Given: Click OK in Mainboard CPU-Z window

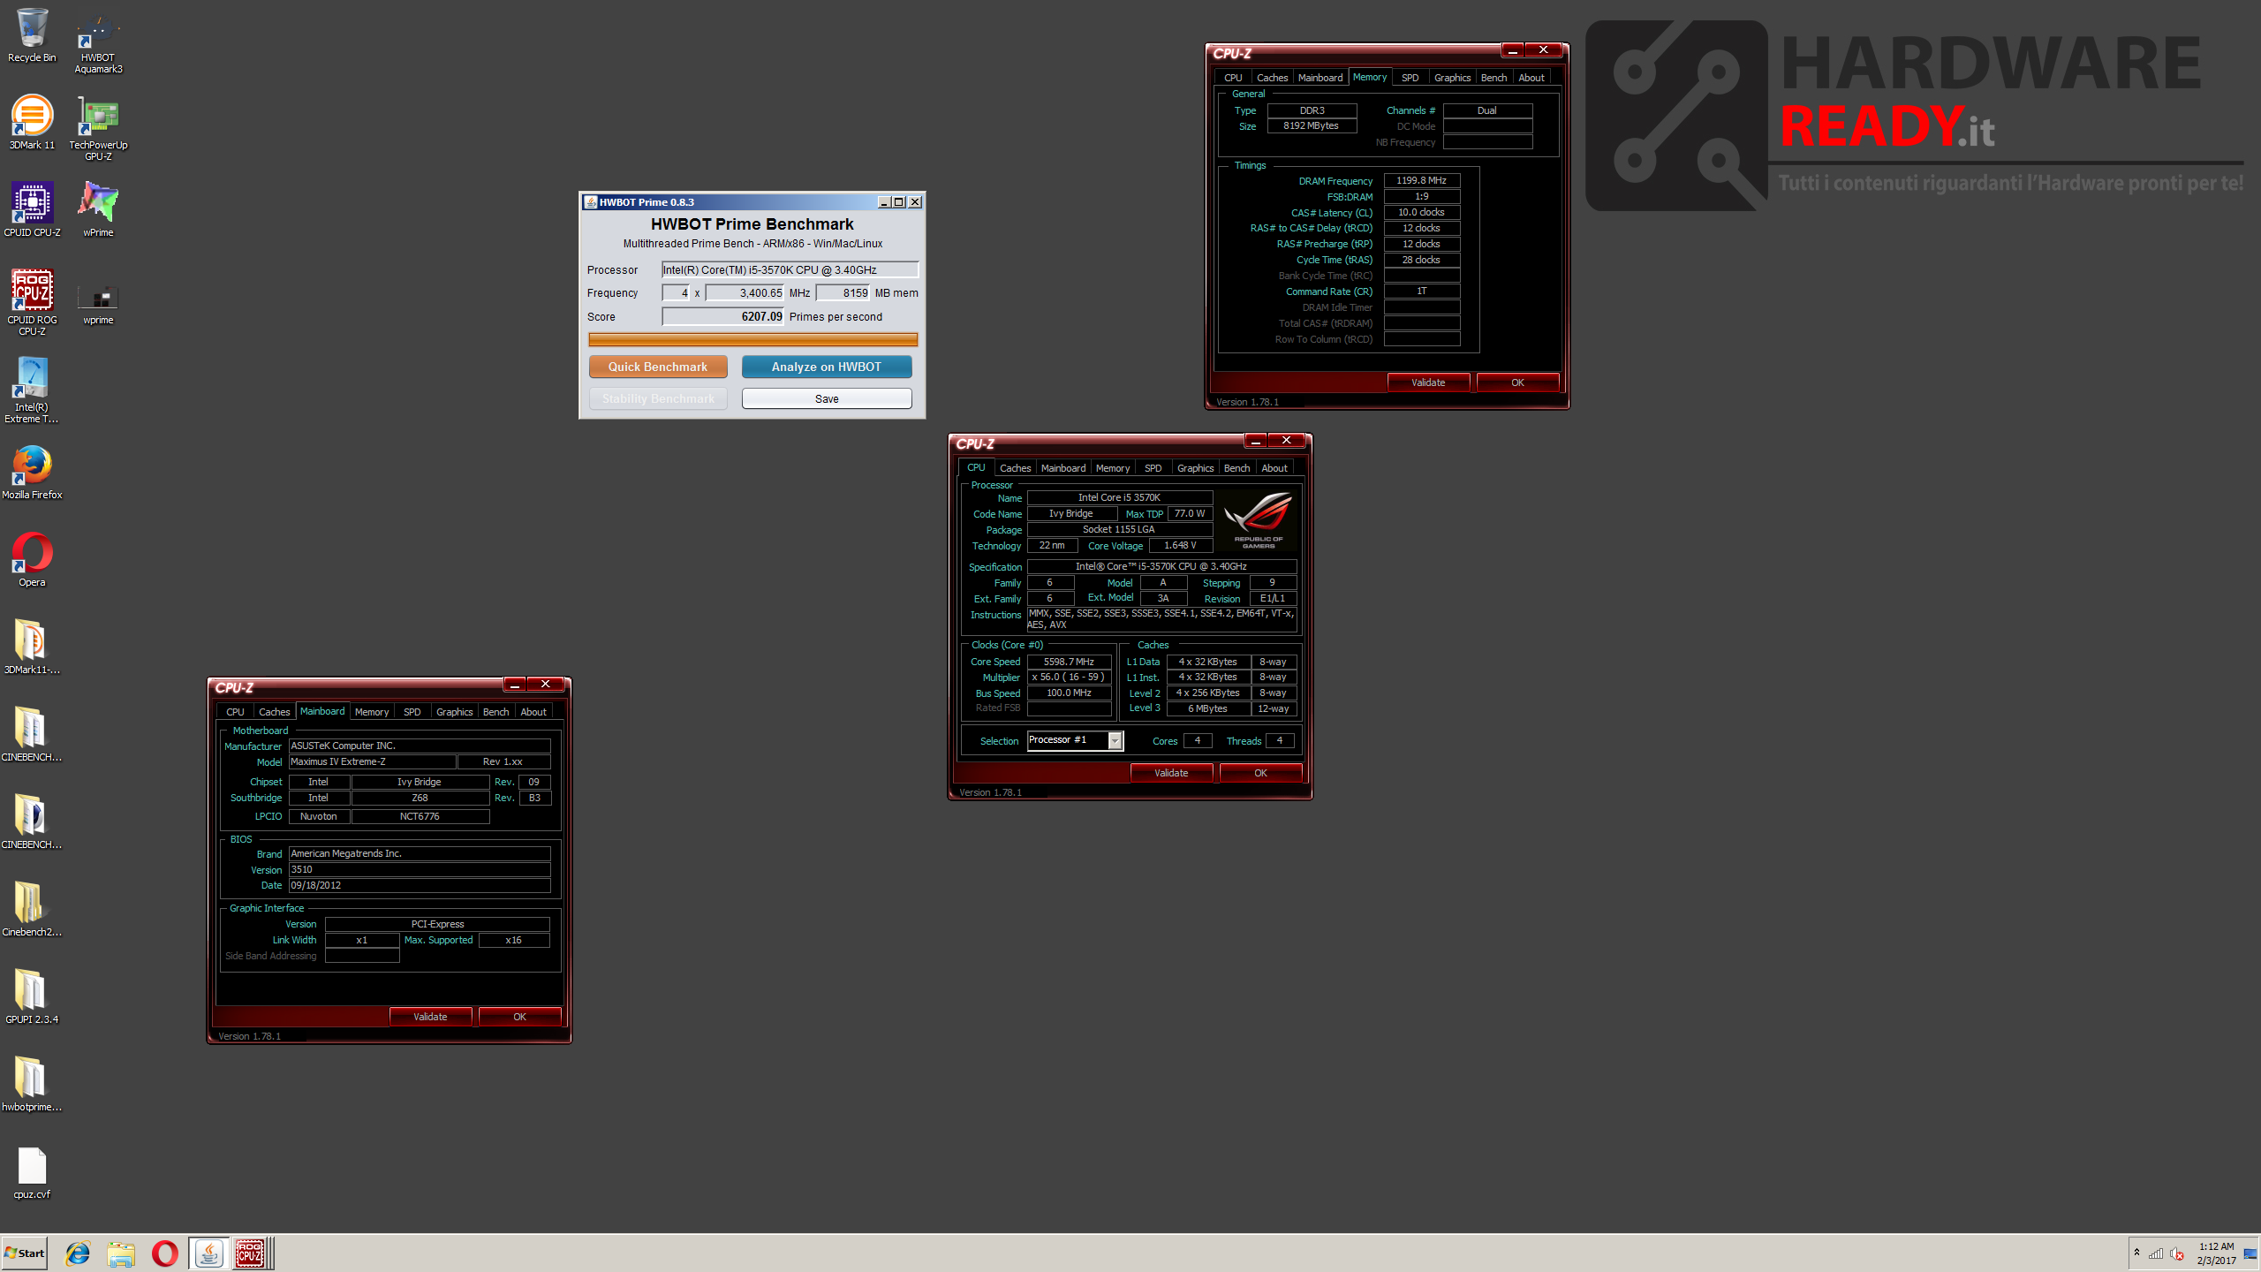Looking at the screenshot, I should pos(519,1017).
